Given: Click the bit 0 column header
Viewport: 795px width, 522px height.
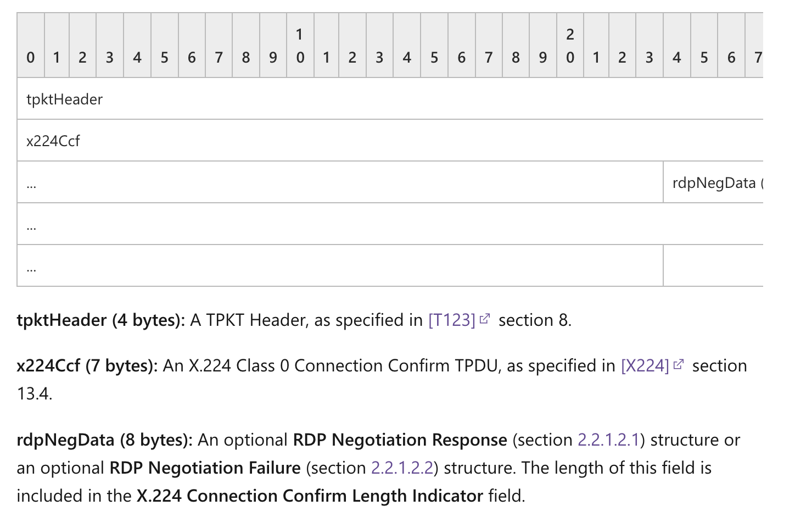Looking at the screenshot, I should pos(31,46).
